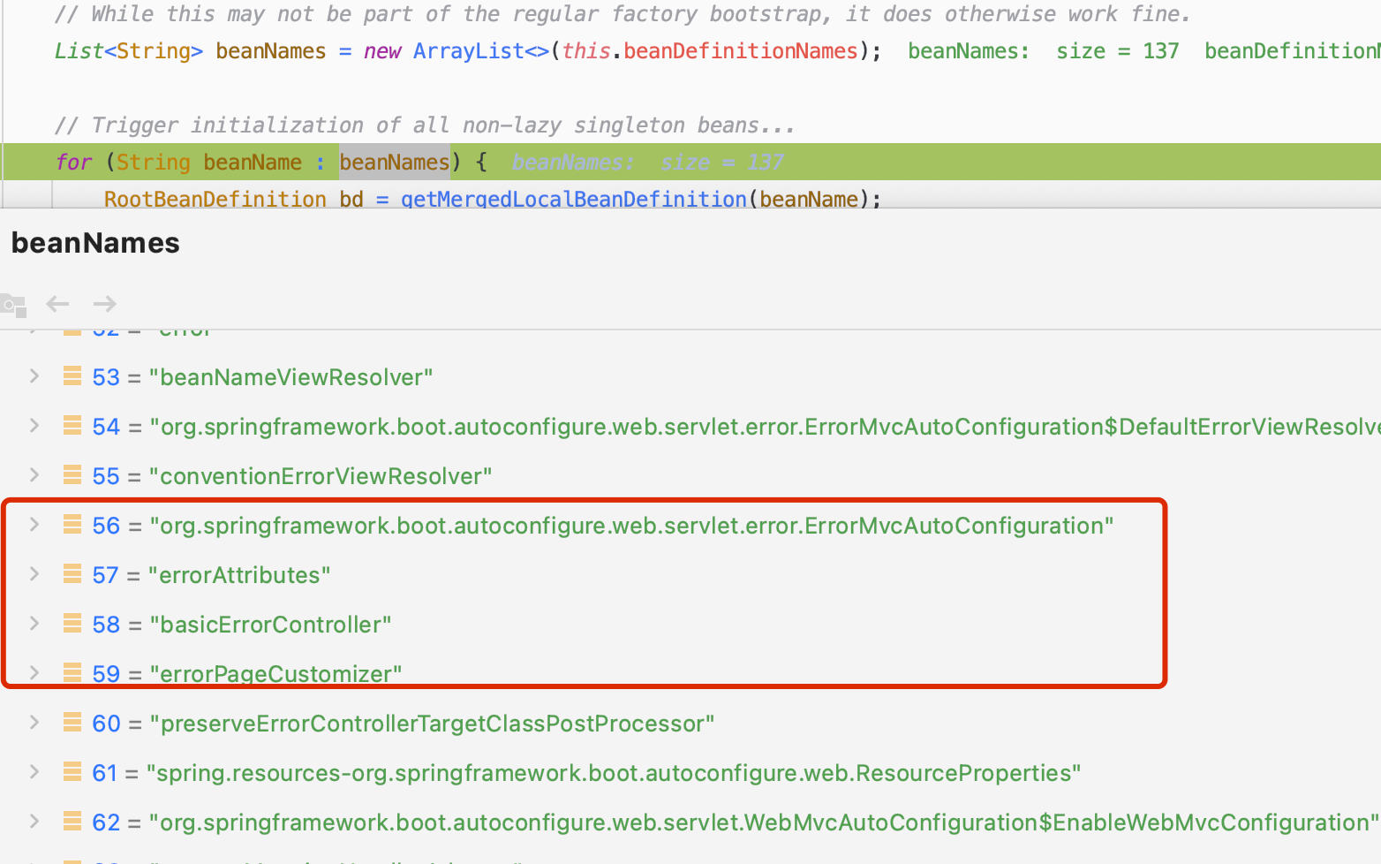The image size is (1381, 864).
Task: Select the EnableWebMvcConfiguration value at index 62
Action: 764,822
